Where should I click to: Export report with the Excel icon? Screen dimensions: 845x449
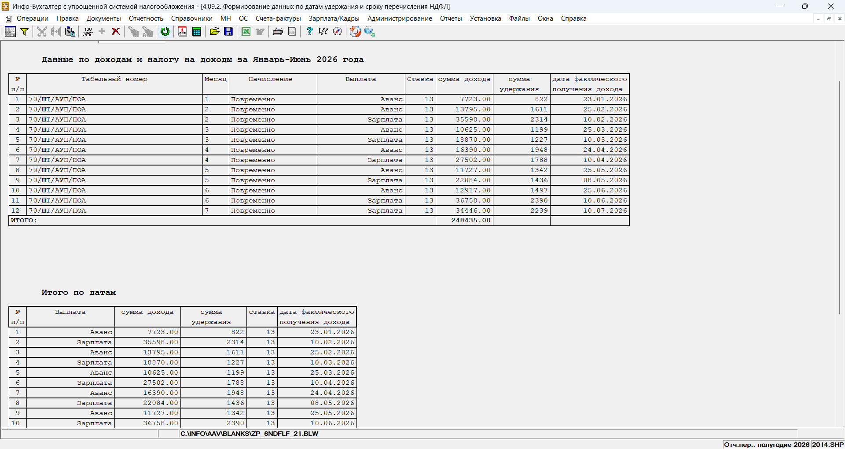point(246,32)
